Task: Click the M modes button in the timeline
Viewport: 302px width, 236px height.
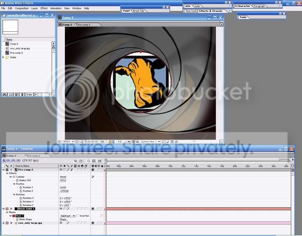Action: coord(100,161)
